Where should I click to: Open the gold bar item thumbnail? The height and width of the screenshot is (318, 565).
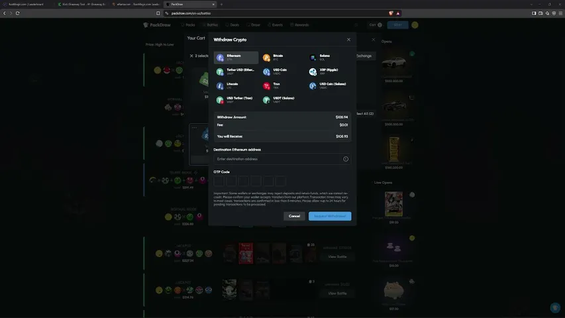pos(394,149)
